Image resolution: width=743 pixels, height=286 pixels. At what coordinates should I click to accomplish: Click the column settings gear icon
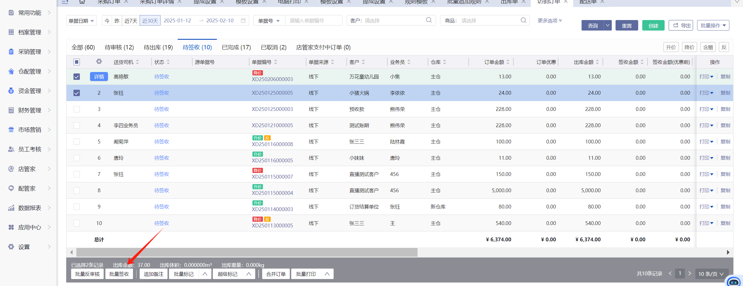click(x=99, y=62)
